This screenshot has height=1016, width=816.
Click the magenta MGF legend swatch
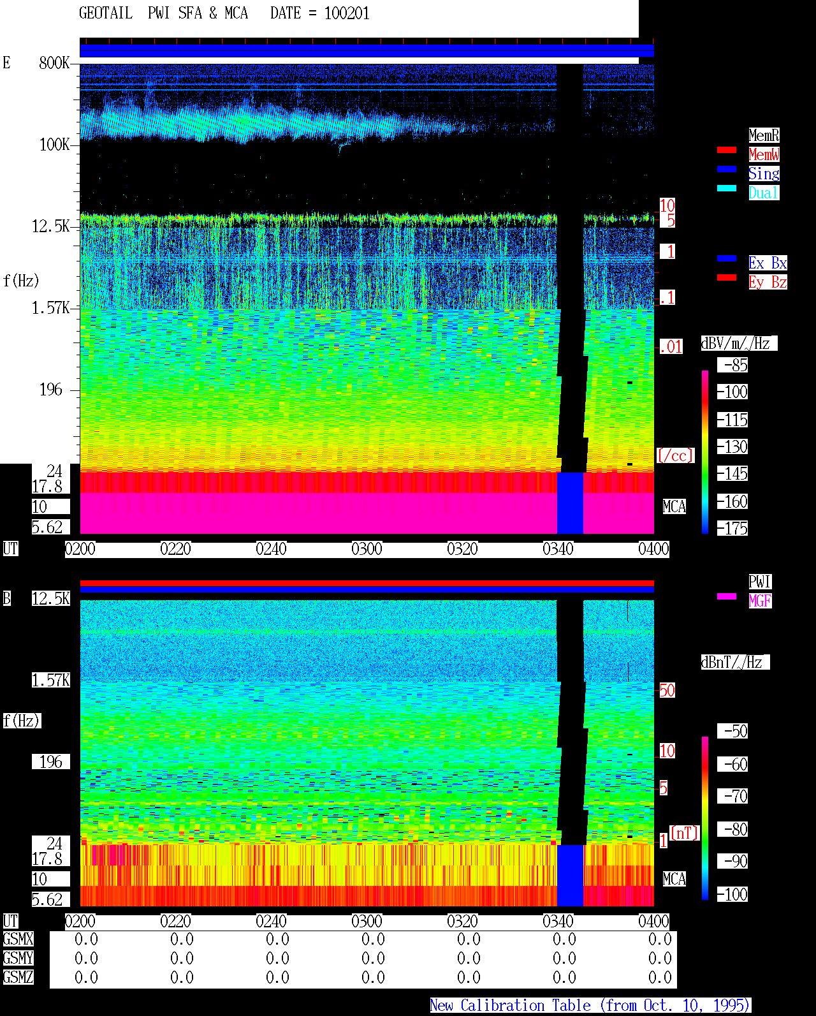[727, 596]
